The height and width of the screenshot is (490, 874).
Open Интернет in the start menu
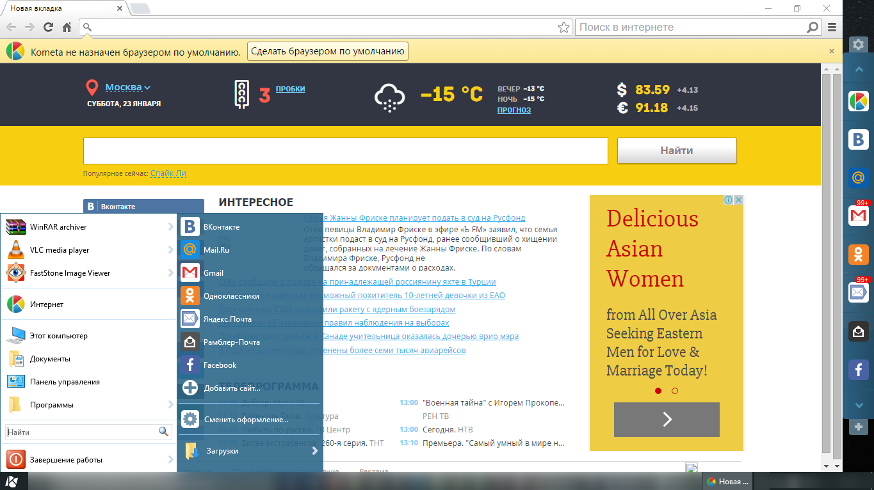coord(88,304)
